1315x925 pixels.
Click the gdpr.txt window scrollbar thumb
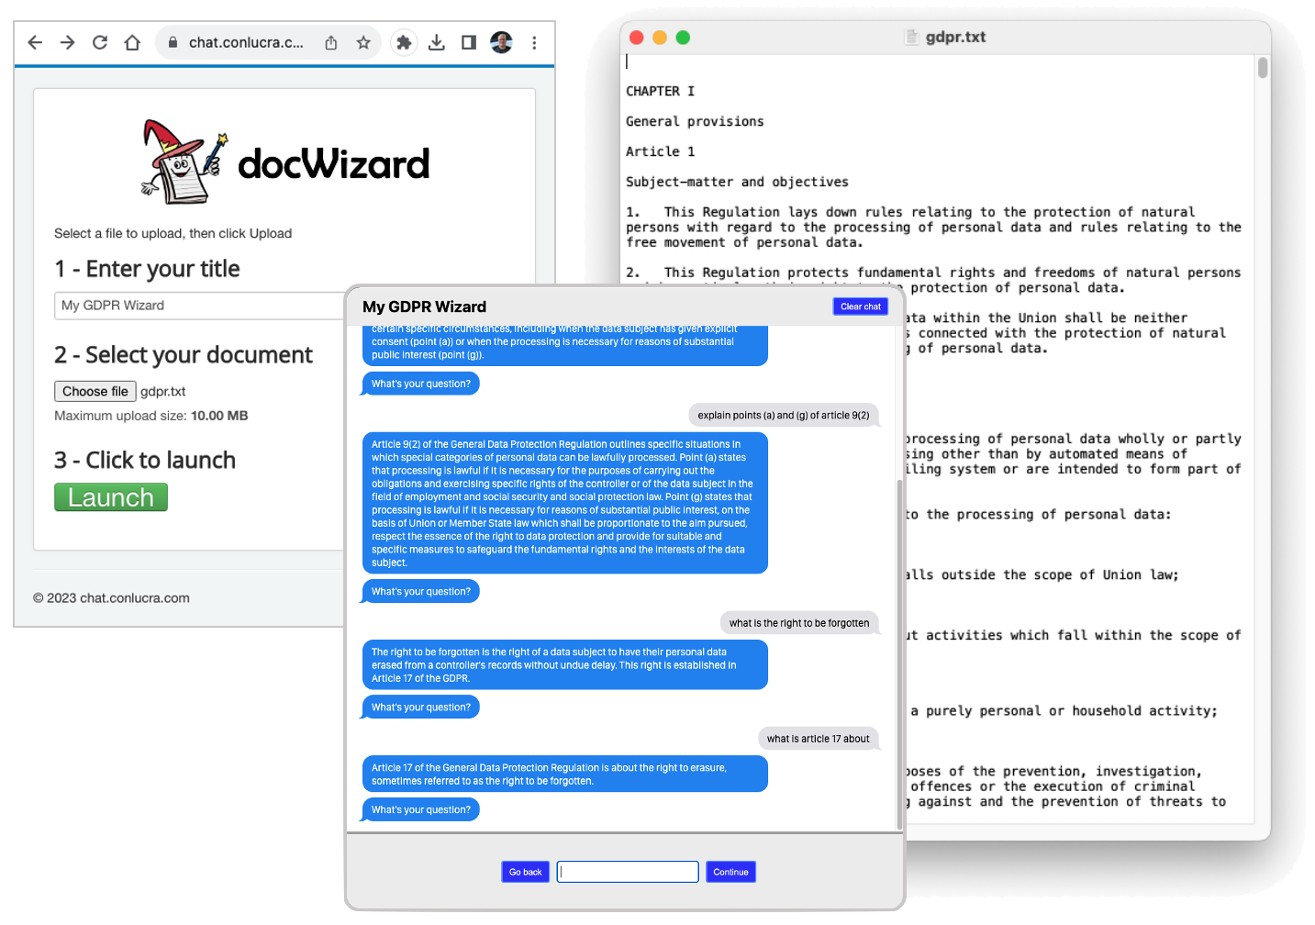pyautogui.click(x=1263, y=68)
